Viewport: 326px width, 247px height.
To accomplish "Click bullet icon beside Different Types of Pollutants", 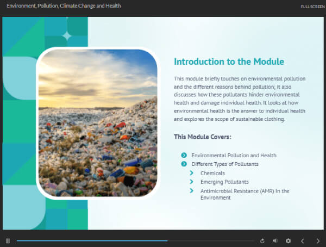I will [x=184, y=164].
